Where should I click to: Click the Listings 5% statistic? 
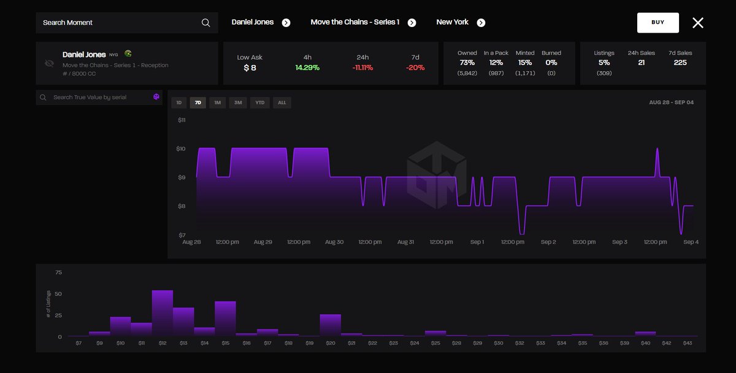604,63
